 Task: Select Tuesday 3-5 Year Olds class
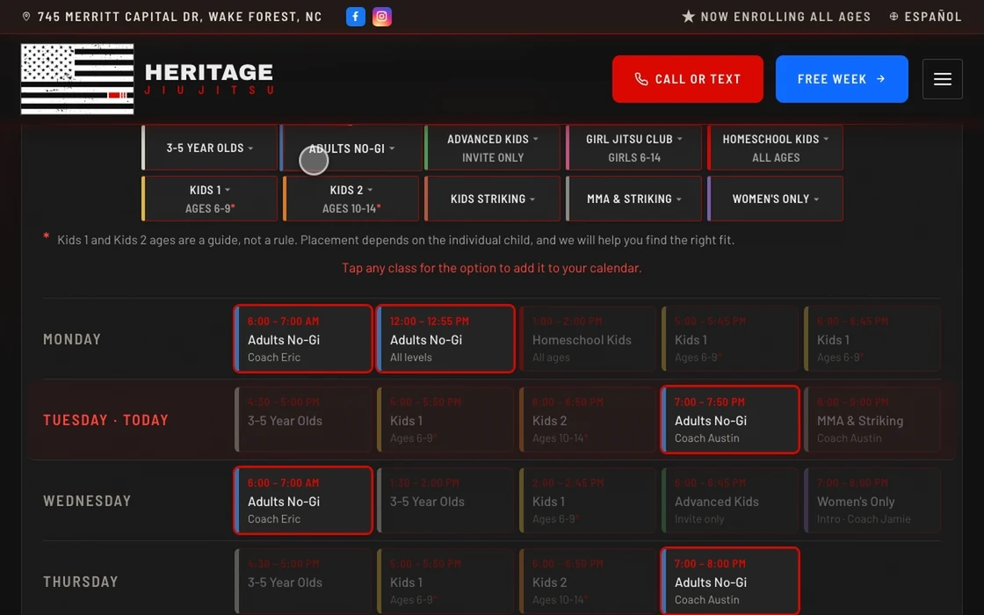[303, 419]
